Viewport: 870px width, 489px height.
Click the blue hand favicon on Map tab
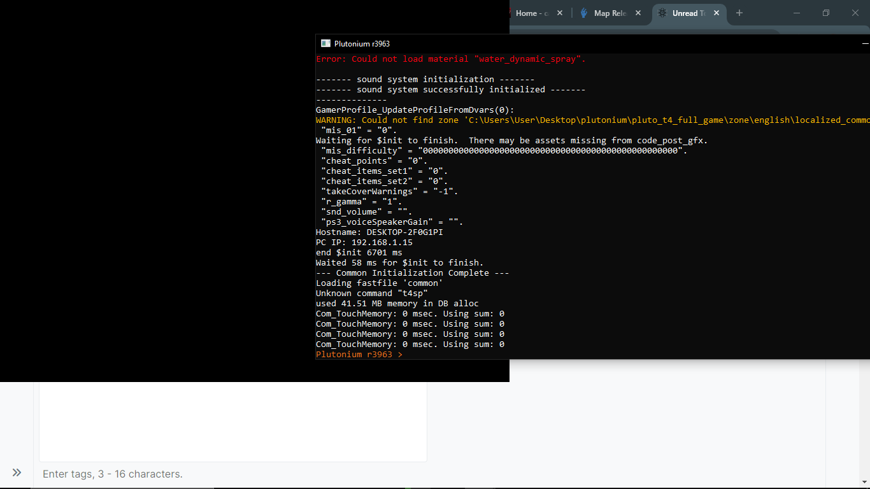(584, 13)
